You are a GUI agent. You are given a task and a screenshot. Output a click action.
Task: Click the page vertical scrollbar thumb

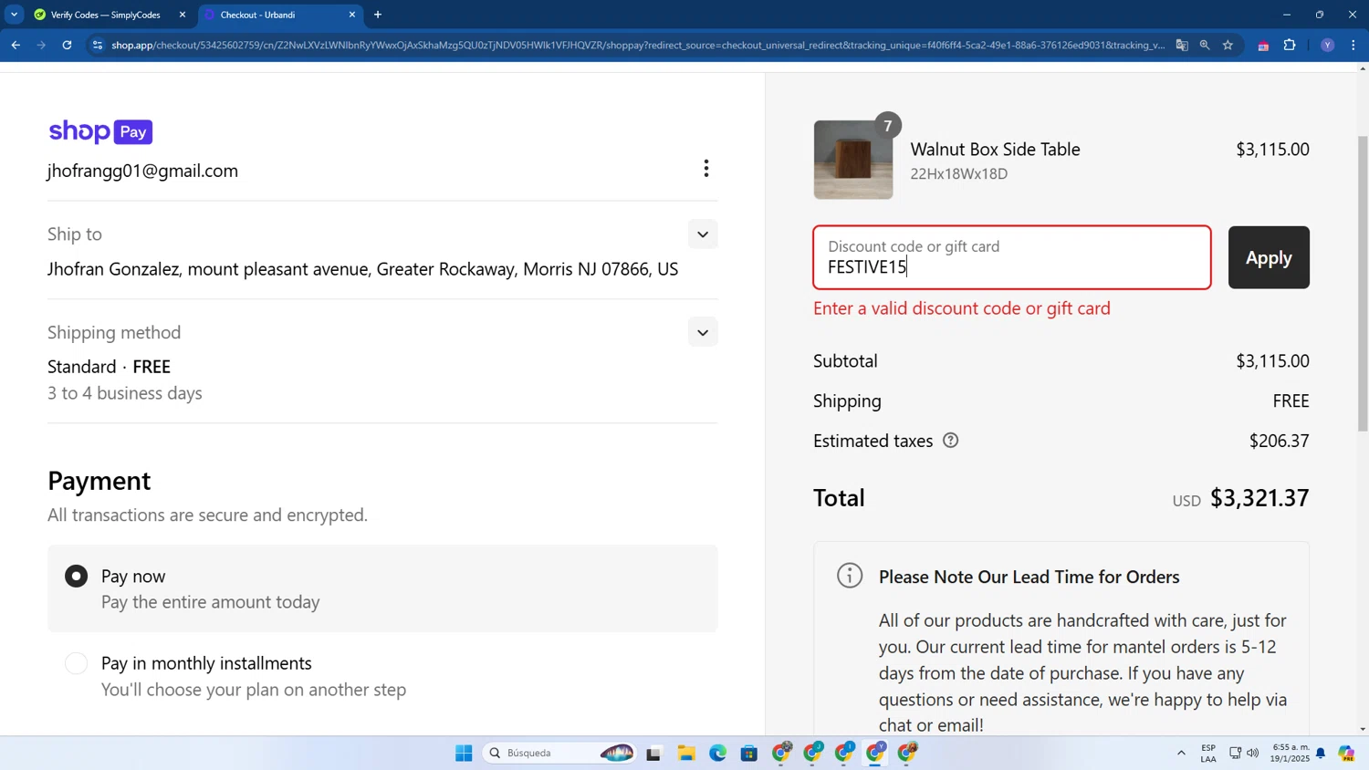[1363, 283]
